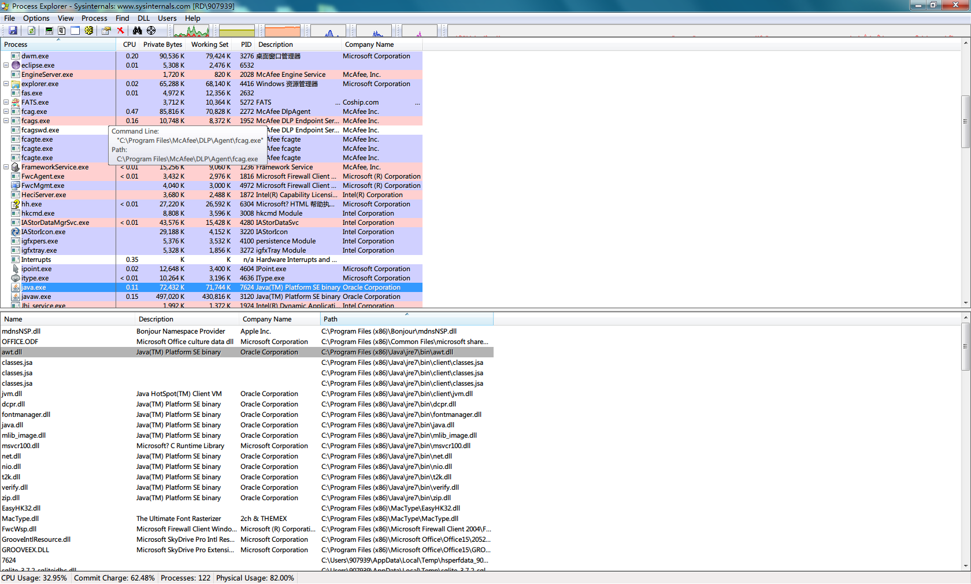Sort by upper pane Company Name header

point(381,45)
